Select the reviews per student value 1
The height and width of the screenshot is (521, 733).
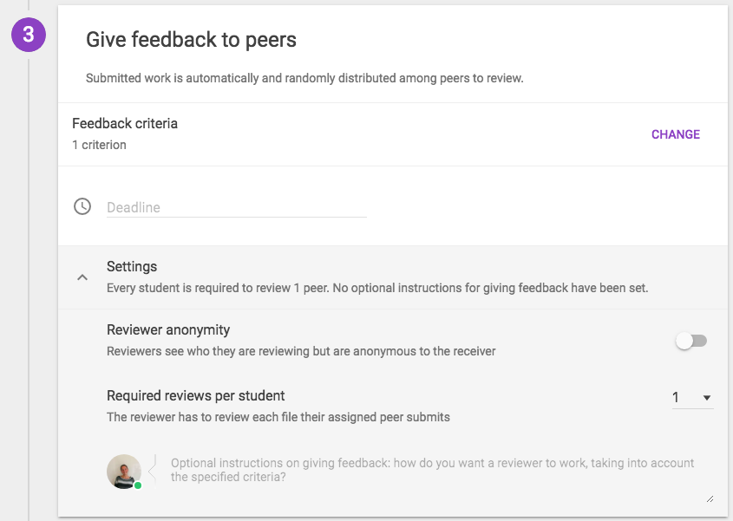coord(676,398)
